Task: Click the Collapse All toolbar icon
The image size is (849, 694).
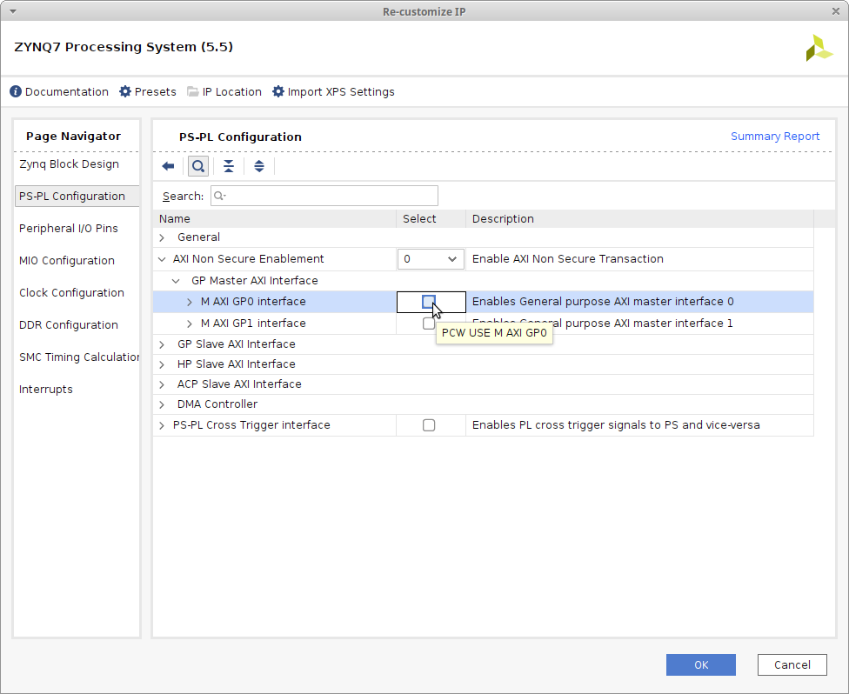Action: coord(229,166)
